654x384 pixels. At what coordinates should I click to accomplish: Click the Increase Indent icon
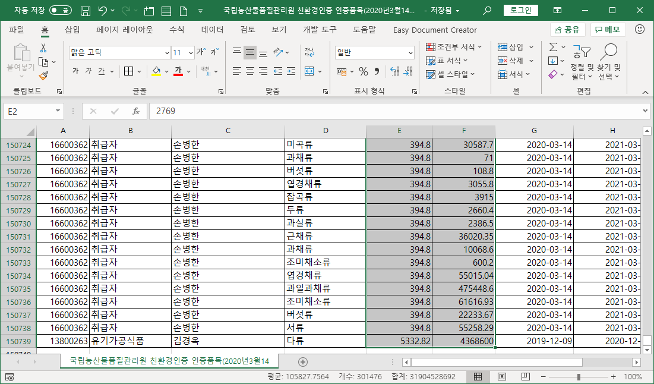[x=290, y=71]
